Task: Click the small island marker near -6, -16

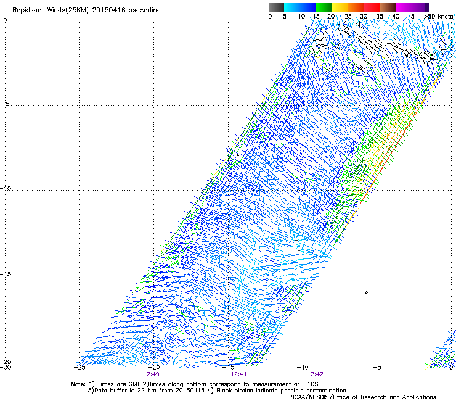Action: click(x=366, y=292)
